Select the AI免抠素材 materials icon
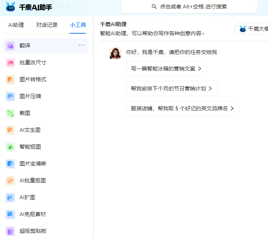 coord(10,214)
